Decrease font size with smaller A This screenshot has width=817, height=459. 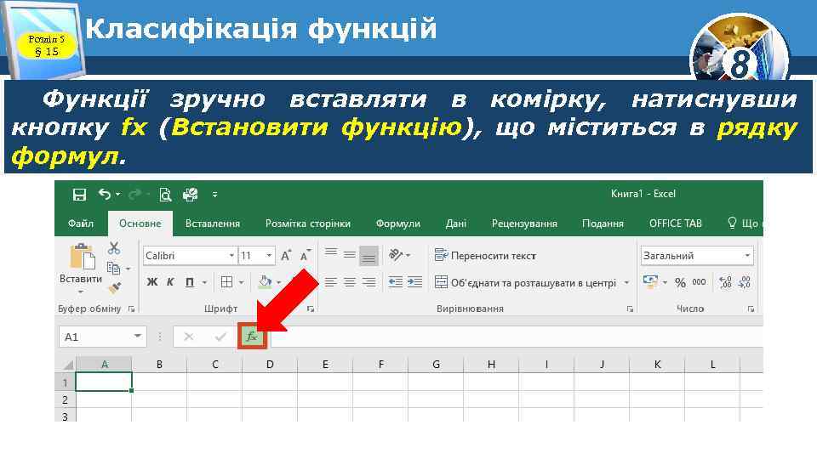coord(306,256)
